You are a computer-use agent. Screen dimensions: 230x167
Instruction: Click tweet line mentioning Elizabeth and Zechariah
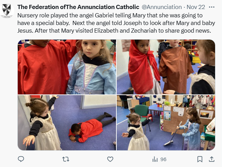pyautogui.click(x=115, y=31)
